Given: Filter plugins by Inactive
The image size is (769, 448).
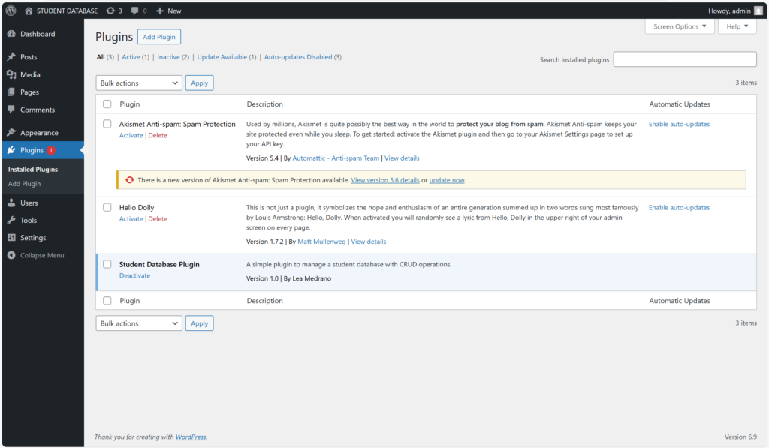Looking at the screenshot, I should (x=168, y=57).
